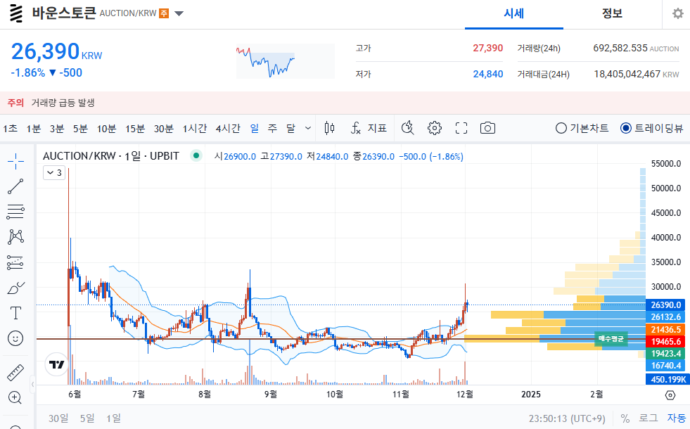This screenshot has height=429, width=690.
Task: Select the crosshair cursor tool
Action: pos(15,162)
